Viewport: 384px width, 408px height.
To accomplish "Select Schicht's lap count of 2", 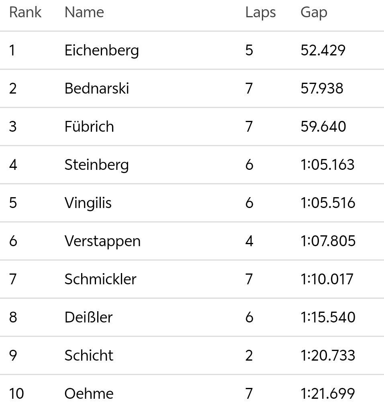I will 249,355.
